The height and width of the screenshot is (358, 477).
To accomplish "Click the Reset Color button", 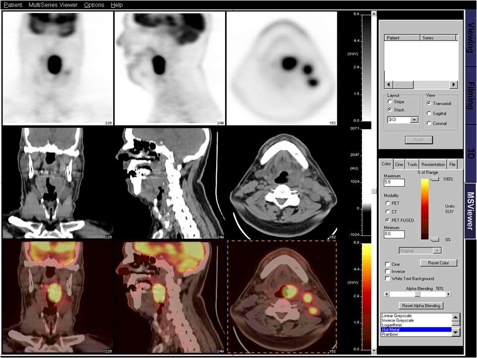I will [x=438, y=263].
